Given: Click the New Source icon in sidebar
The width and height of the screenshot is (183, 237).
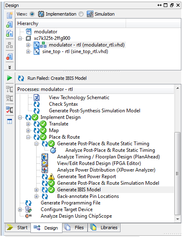Looking at the screenshot, I should pos(10,15).
